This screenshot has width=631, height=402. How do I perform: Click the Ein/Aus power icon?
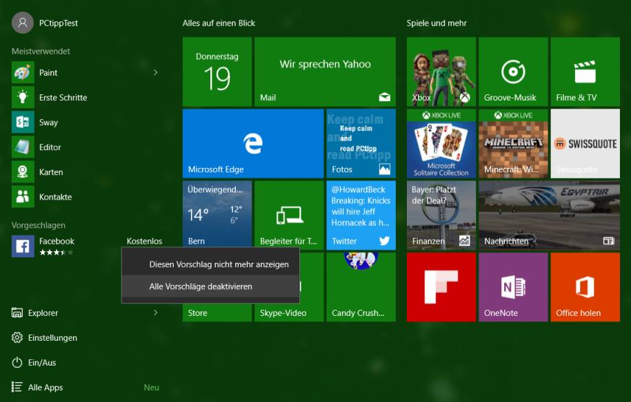click(17, 363)
